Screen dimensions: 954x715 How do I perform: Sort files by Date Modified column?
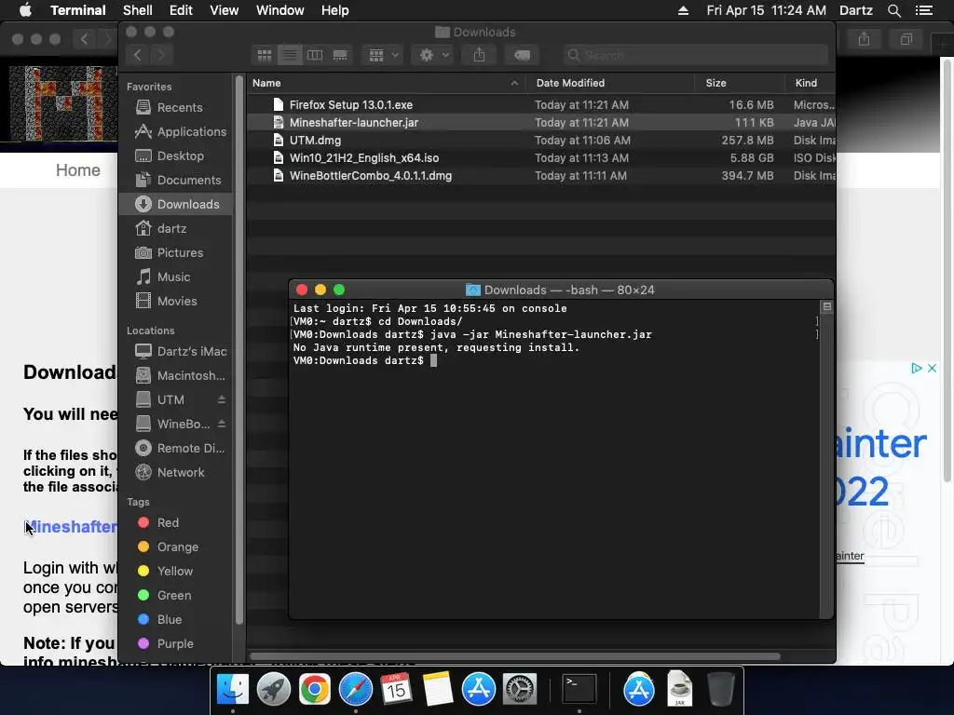pyautogui.click(x=609, y=83)
